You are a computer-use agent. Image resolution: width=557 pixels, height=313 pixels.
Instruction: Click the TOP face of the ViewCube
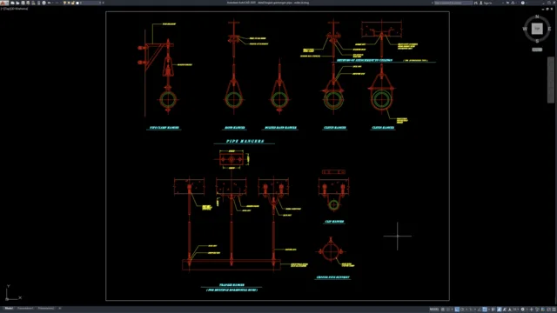537,29
